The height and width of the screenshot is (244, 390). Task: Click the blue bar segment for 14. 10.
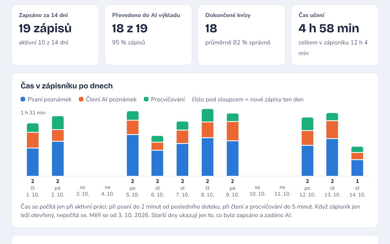(357, 168)
